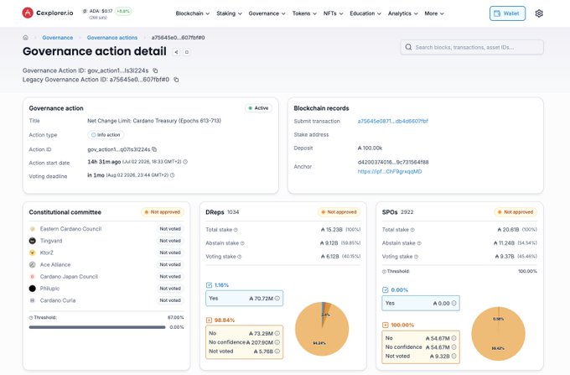
Task: Click info icon beside DReps Abstain stake
Action: [242, 243]
